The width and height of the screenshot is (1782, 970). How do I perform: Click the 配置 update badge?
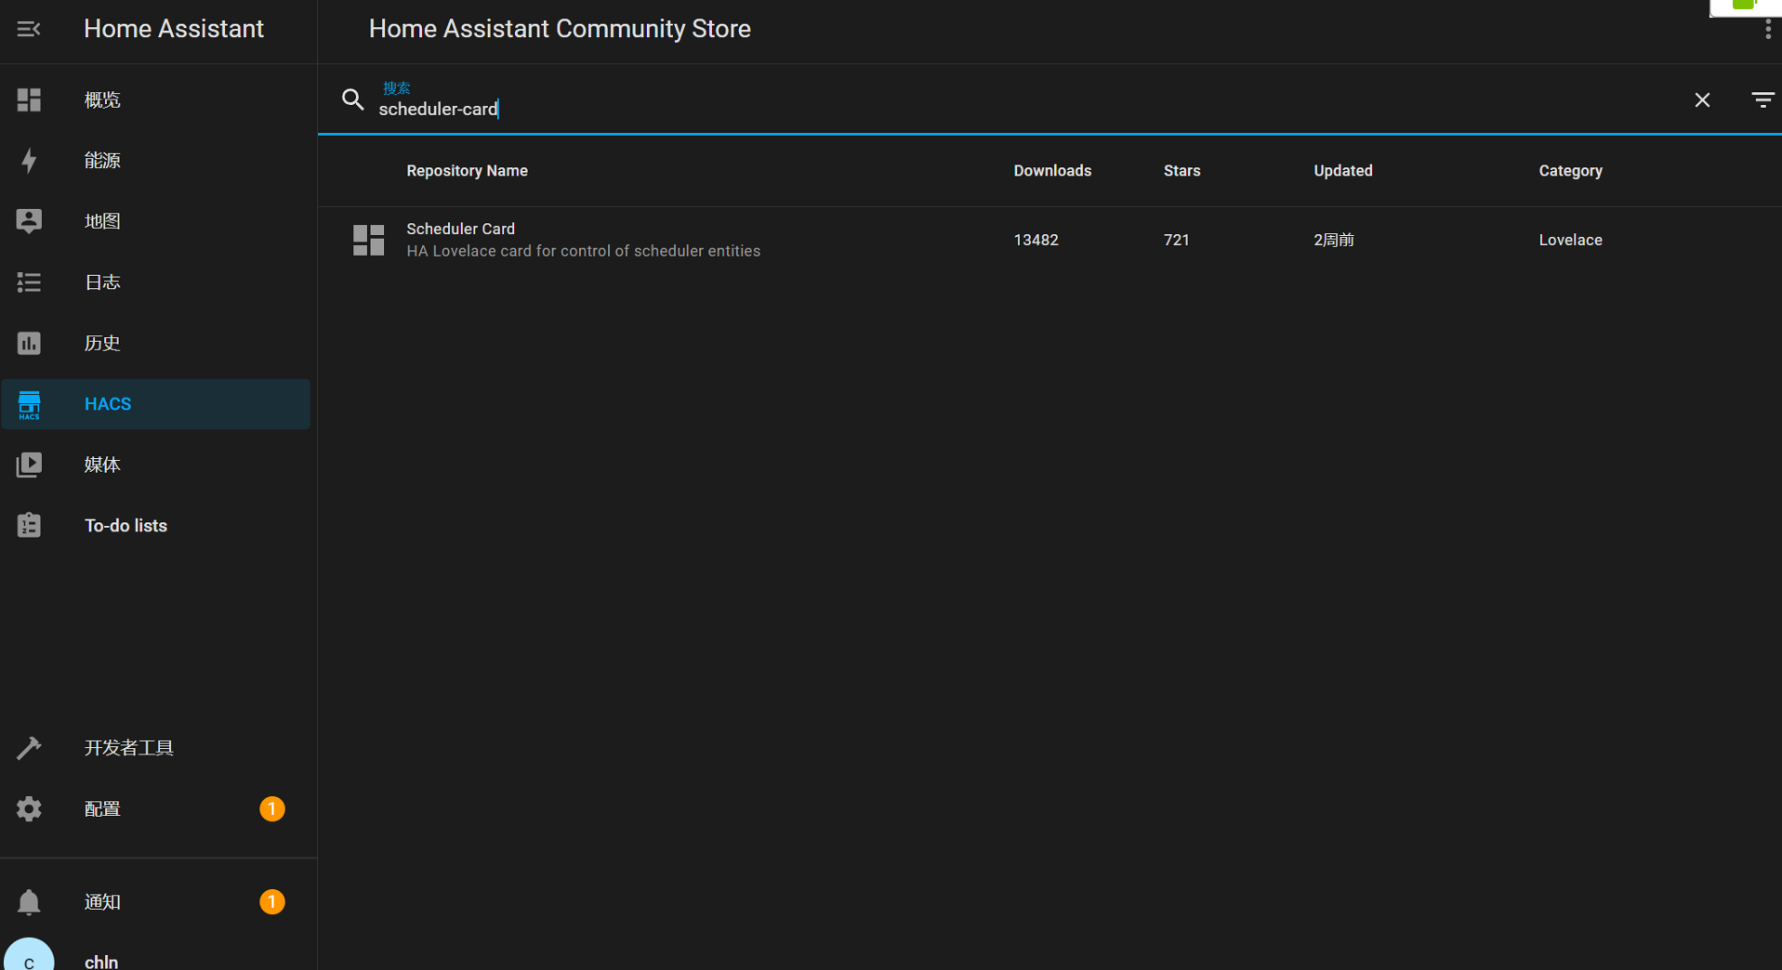pyautogui.click(x=271, y=808)
